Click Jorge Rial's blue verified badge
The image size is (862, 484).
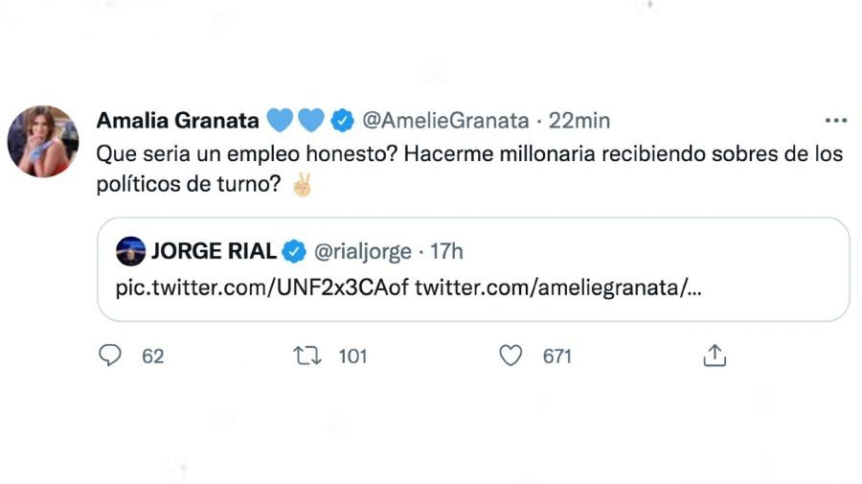[x=294, y=252]
